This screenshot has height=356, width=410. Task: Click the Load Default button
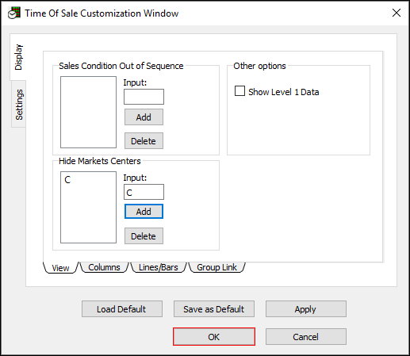(122, 308)
